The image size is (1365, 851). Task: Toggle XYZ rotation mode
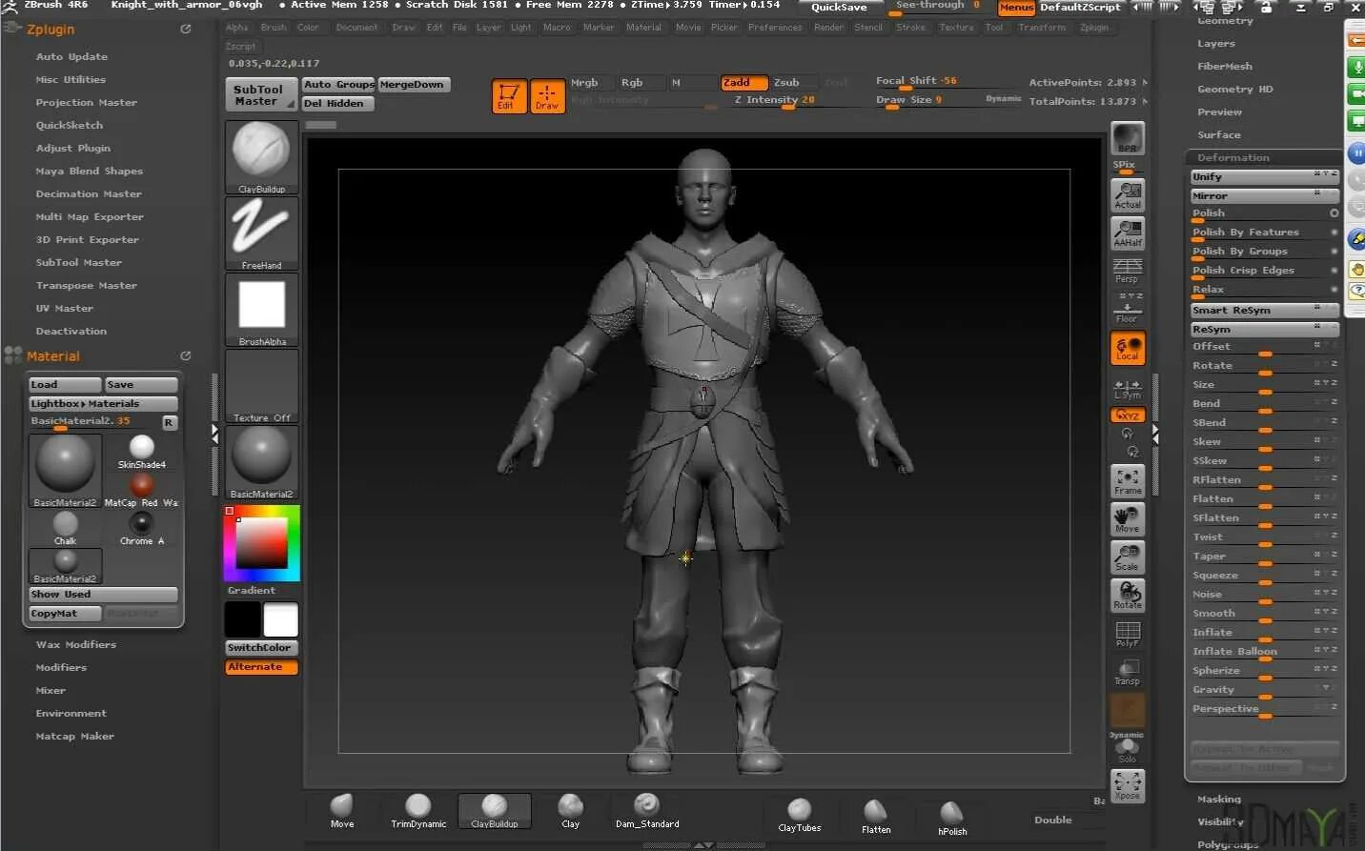click(x=1128, y=415)
